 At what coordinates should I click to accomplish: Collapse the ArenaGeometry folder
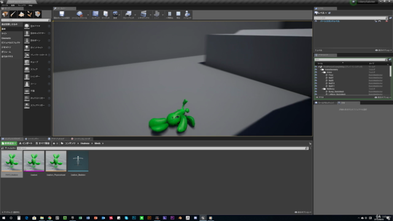(x=321, y=69)
